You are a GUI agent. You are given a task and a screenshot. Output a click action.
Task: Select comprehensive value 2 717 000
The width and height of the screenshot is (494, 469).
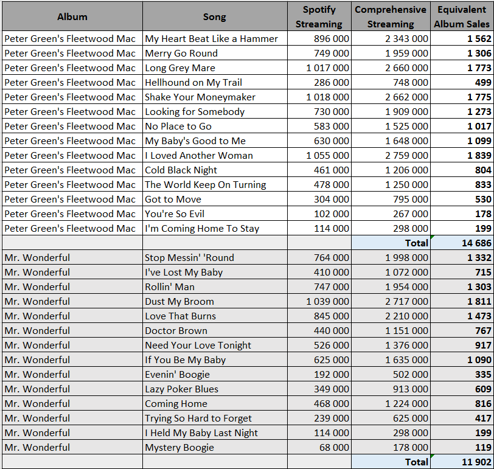pyautogui.click(x=391, y=301)
